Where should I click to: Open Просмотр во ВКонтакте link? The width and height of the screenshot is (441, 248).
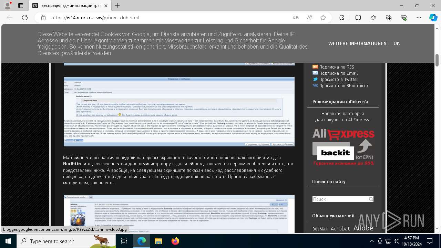pos(343,85)
